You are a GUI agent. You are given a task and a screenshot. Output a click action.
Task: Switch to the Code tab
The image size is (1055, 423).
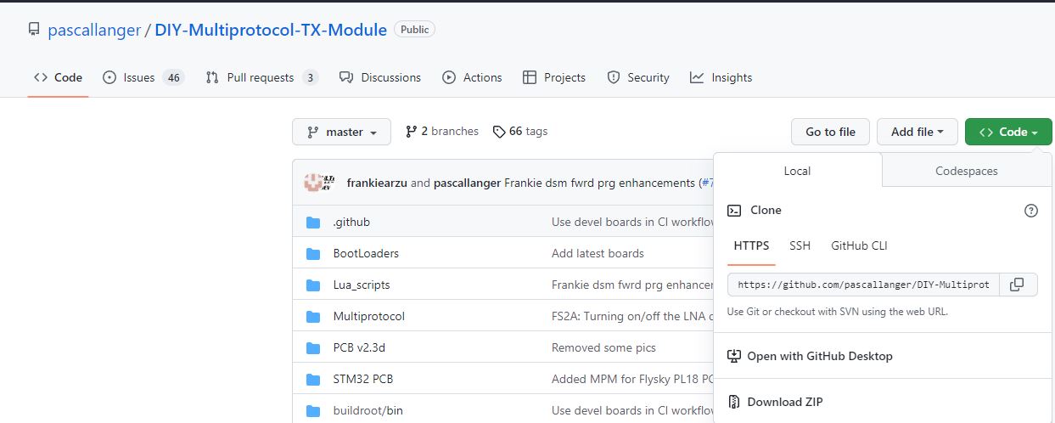tap(58, 77)
